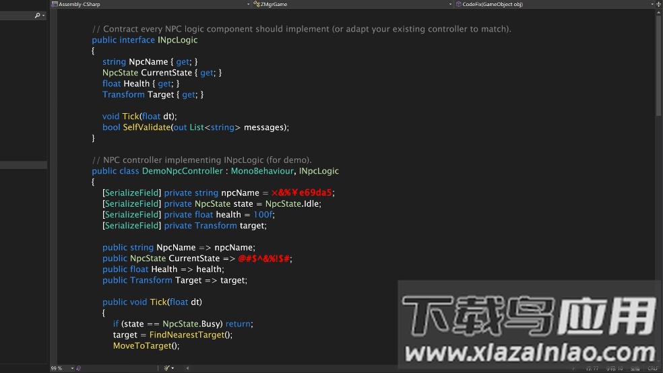Click the CRLF line ending indicator
This screenshot has width=663, height=373.
(x=652, y=368)
